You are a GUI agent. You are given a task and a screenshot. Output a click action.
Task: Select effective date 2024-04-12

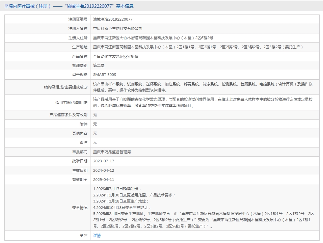click(x=104, y=170)
